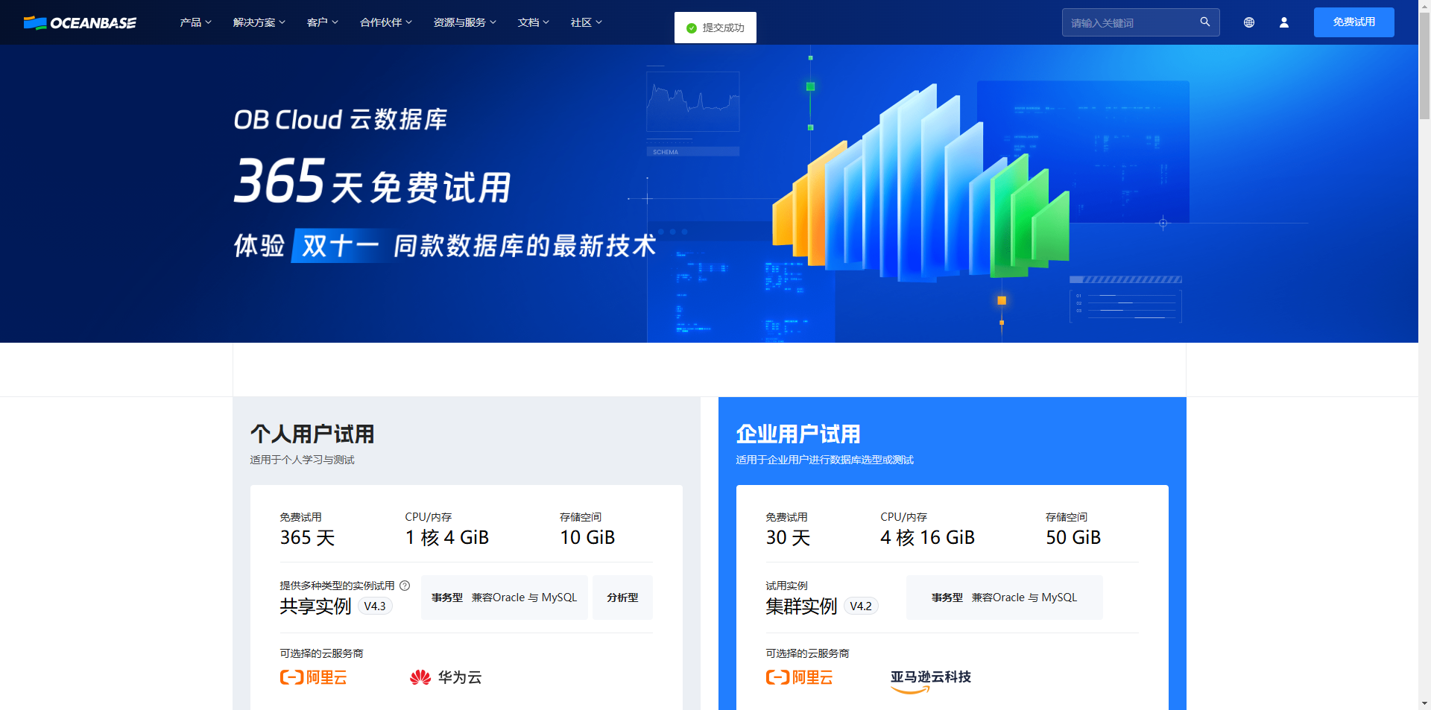Expand the 产品 navigation dropdown

[x=195, y=22]
